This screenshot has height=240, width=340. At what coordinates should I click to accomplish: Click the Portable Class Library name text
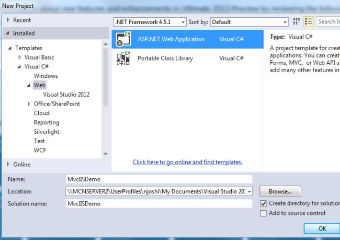coord(165,59)
